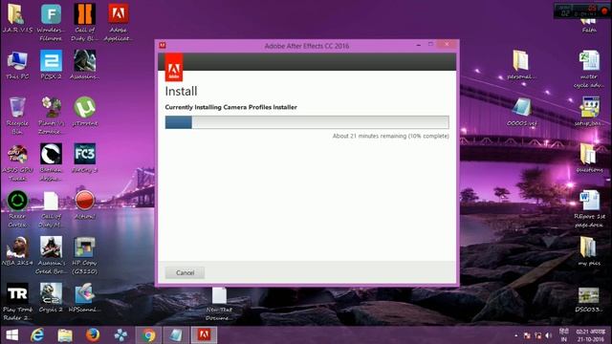Click 'Currently Installing Camera Profiles Installer' text
The image size is (612, 344).
click(231, 107)
